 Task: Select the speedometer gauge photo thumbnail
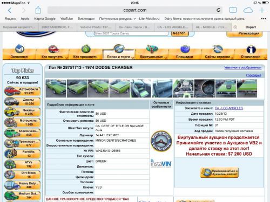pos(205,88)
